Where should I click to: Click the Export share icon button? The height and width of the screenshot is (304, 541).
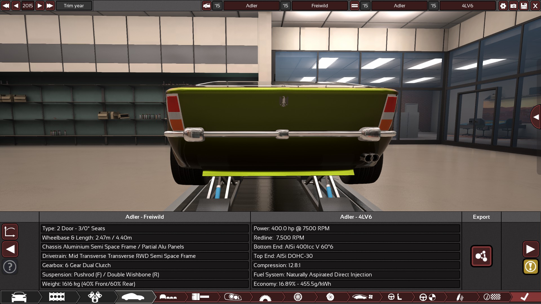[x=481, y=256]
